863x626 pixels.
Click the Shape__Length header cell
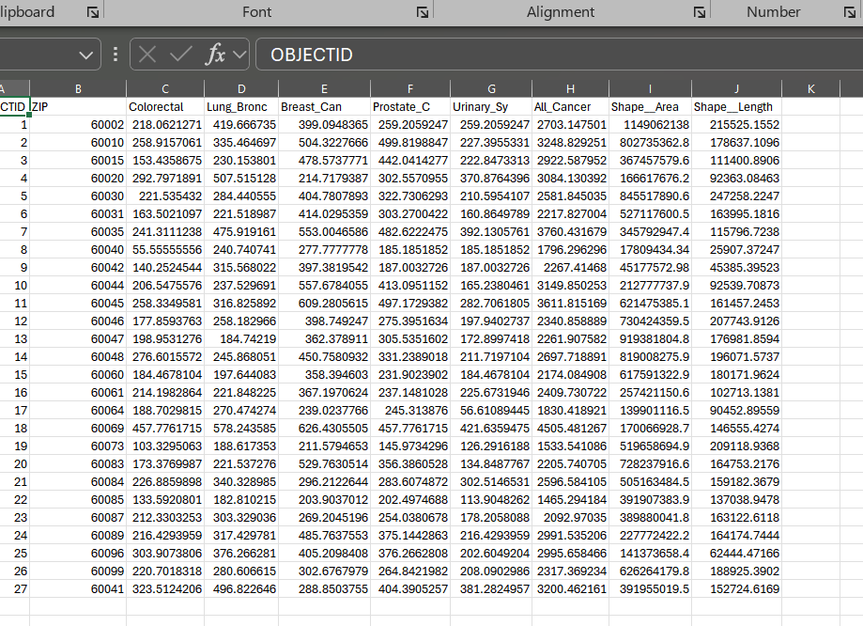tap(736, 107)
